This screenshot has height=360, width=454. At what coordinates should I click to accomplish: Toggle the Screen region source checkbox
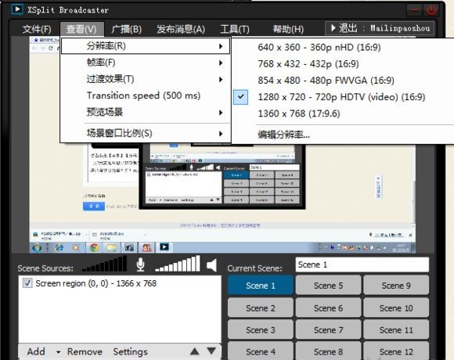coord(27,283)
